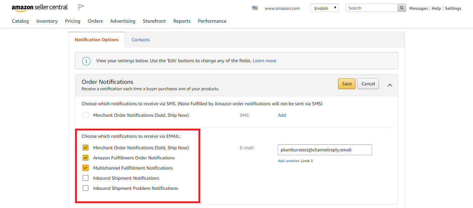473x208 pixels.
Task: Click the 'SMS:' field label
Action: [245, 115]
